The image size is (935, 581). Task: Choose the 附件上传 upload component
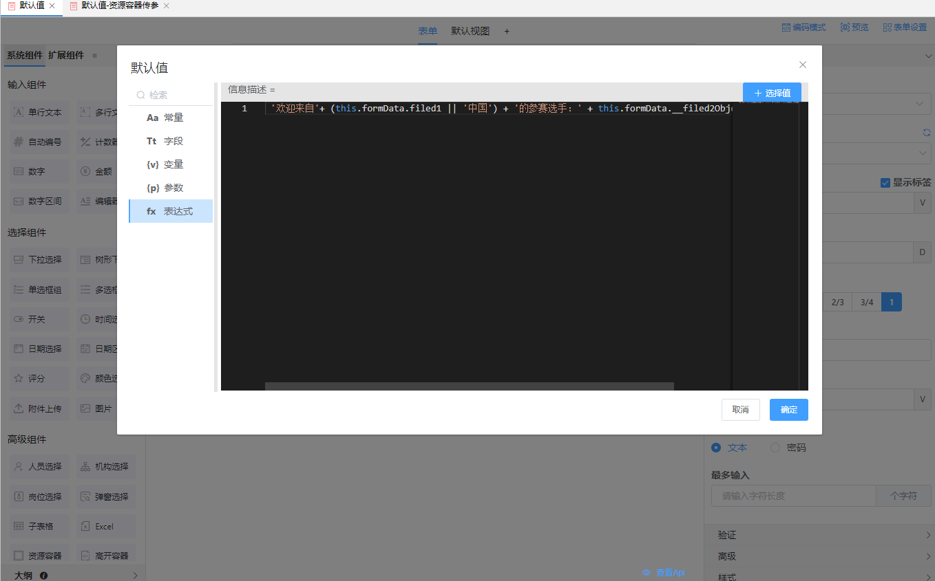19,409
